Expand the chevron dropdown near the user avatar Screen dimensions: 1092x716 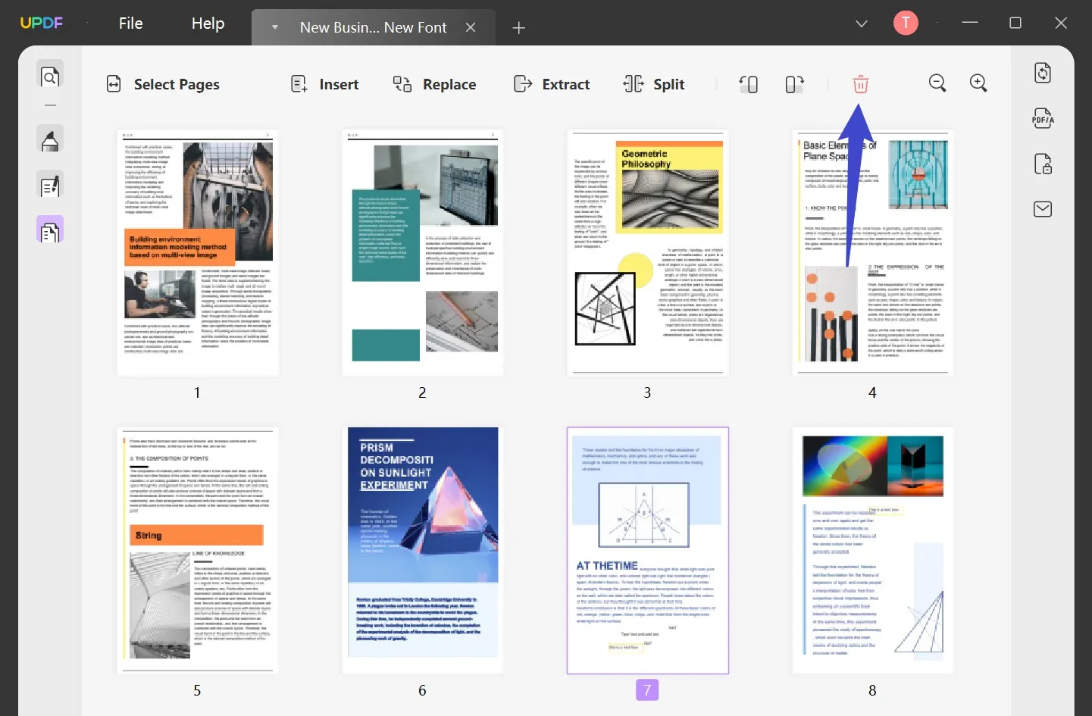[x=862, y=23]
